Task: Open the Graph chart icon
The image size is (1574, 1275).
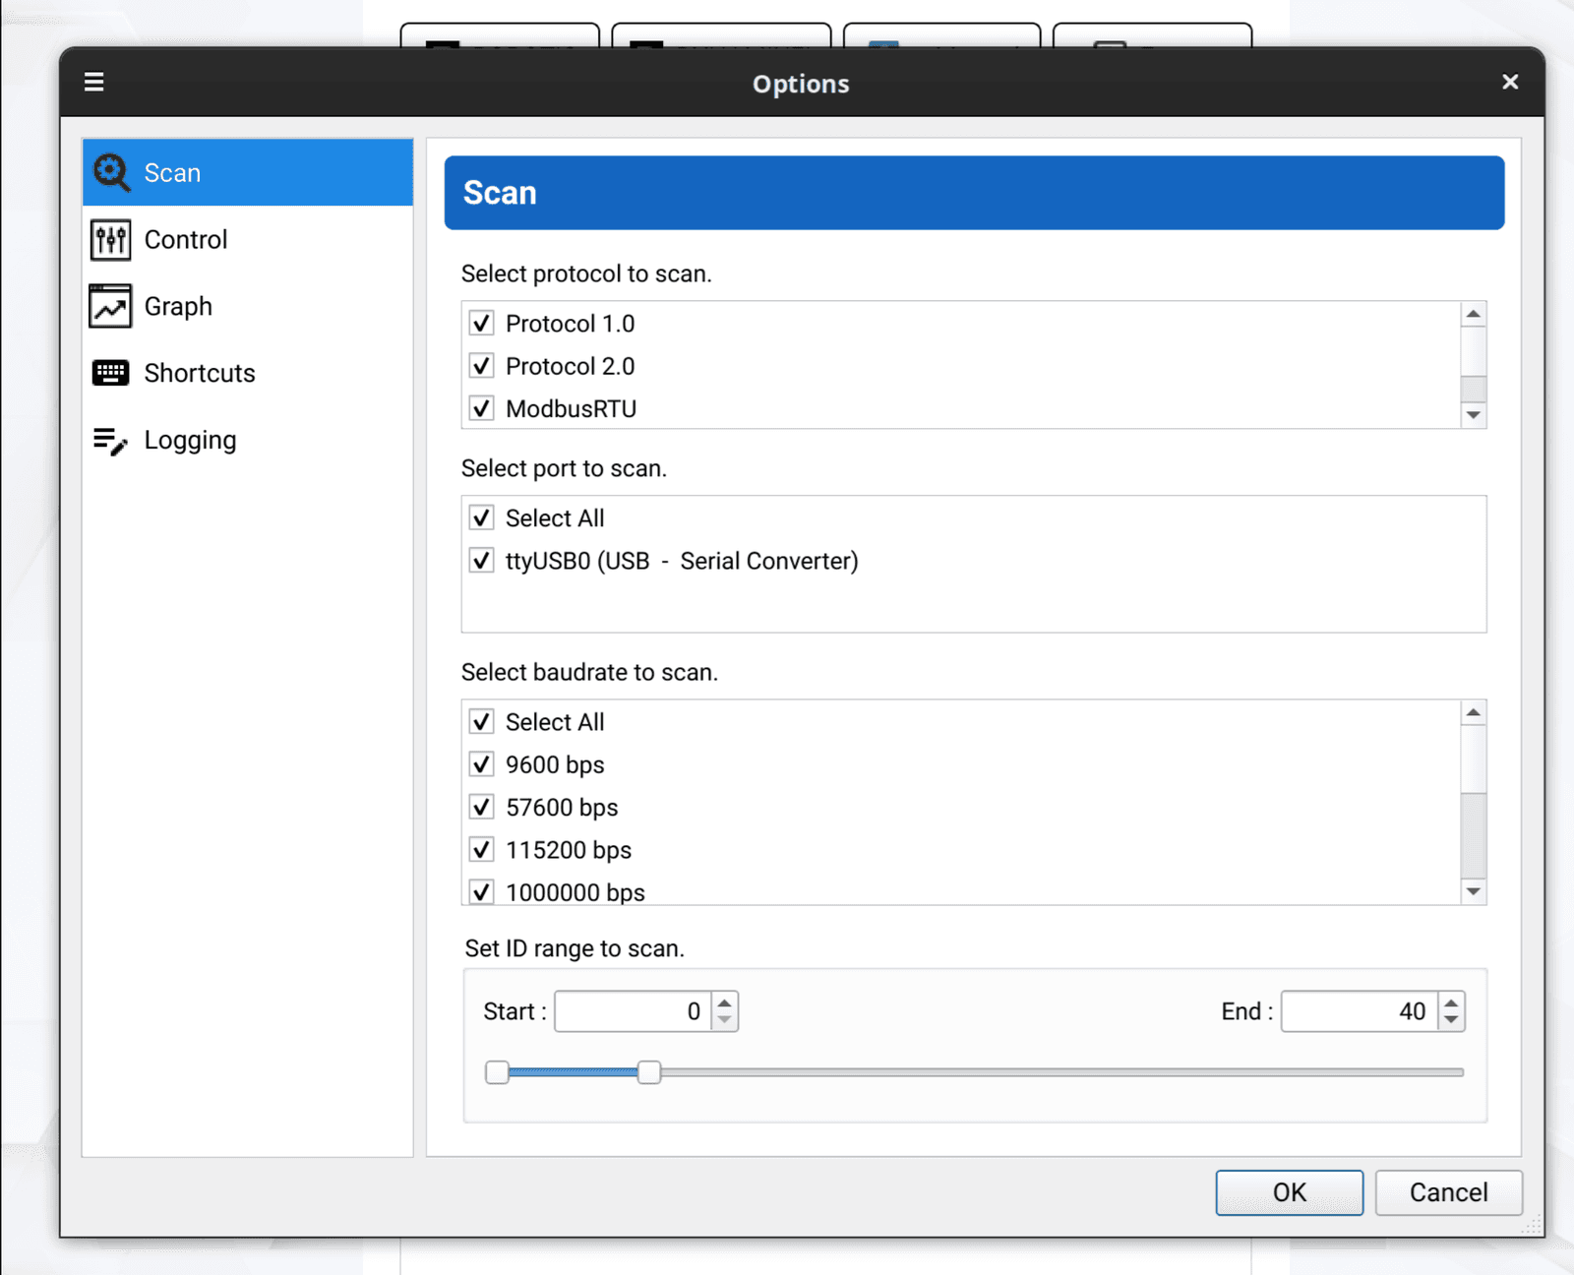Action: 110,306
